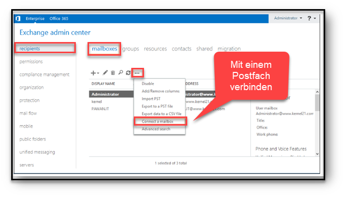Click the details pane scroll down arrow
The height and width of the screenshot is (197, 345).
click(317, 154)
